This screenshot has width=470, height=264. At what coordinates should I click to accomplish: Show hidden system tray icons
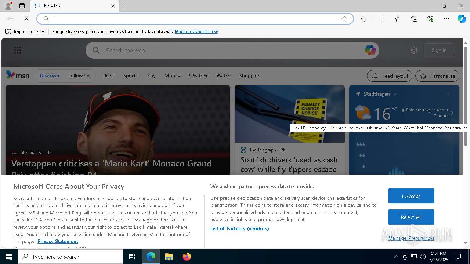pos(396,257)
